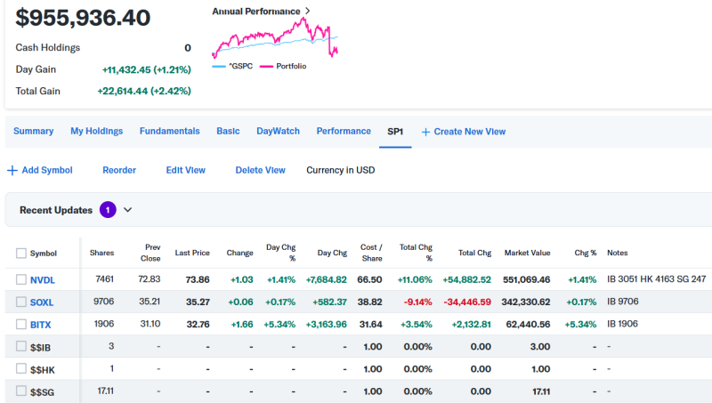Click the plus icon beside Create New View
712x403 pixels.
point(425,132)
